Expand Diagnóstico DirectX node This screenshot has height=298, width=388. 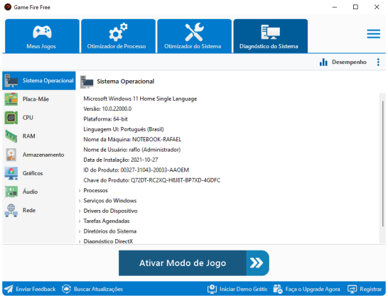(80, 241)
